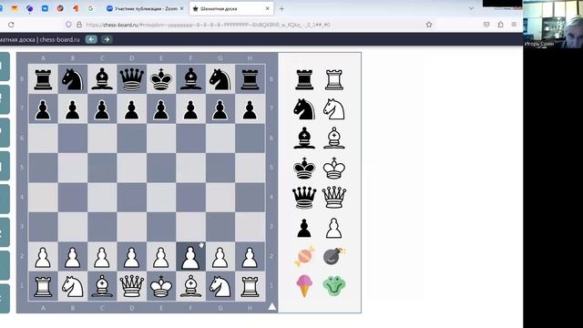This screenshot has height=328, width=583.
Task: Select the bomb marker icon
Action: point(334,257)
